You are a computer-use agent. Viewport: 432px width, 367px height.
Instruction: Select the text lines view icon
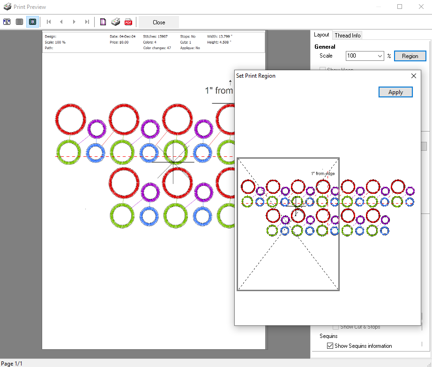click(x=19, y=22)
